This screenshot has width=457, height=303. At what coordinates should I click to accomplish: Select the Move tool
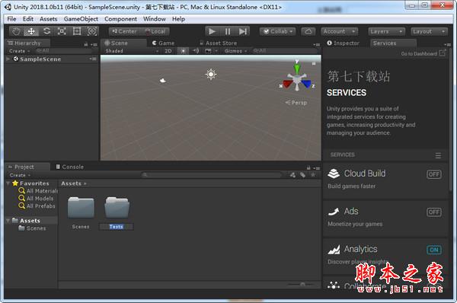(31, 31)
